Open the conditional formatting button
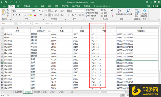Image resolution: width=161 pixels, height=97 pixels. (91, 10)
